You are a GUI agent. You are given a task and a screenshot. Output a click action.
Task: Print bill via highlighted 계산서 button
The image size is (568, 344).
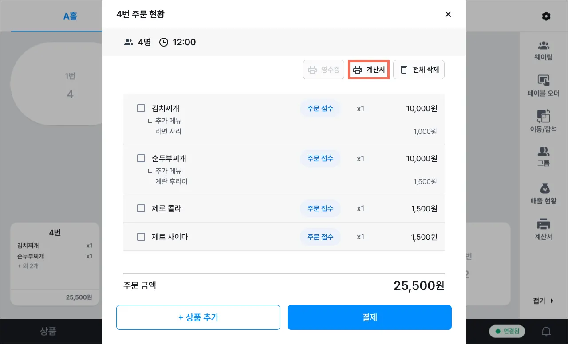tap(369, 70)
